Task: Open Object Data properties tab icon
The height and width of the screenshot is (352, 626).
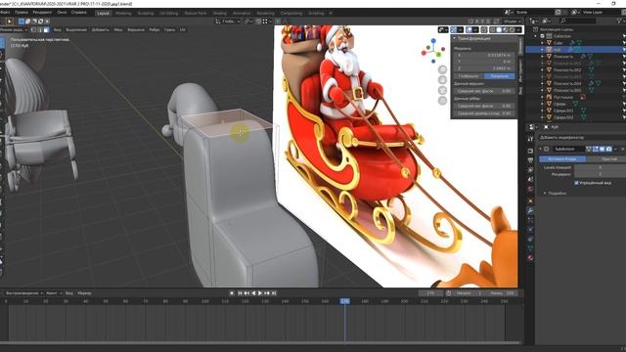Action: click(530, 248)
